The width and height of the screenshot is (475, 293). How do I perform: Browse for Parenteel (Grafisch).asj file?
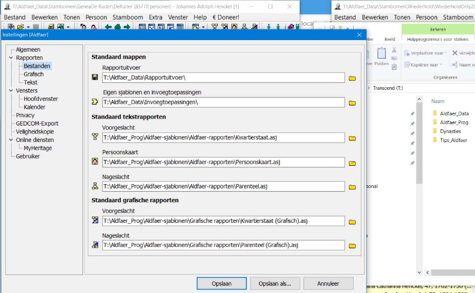point(352,245)
